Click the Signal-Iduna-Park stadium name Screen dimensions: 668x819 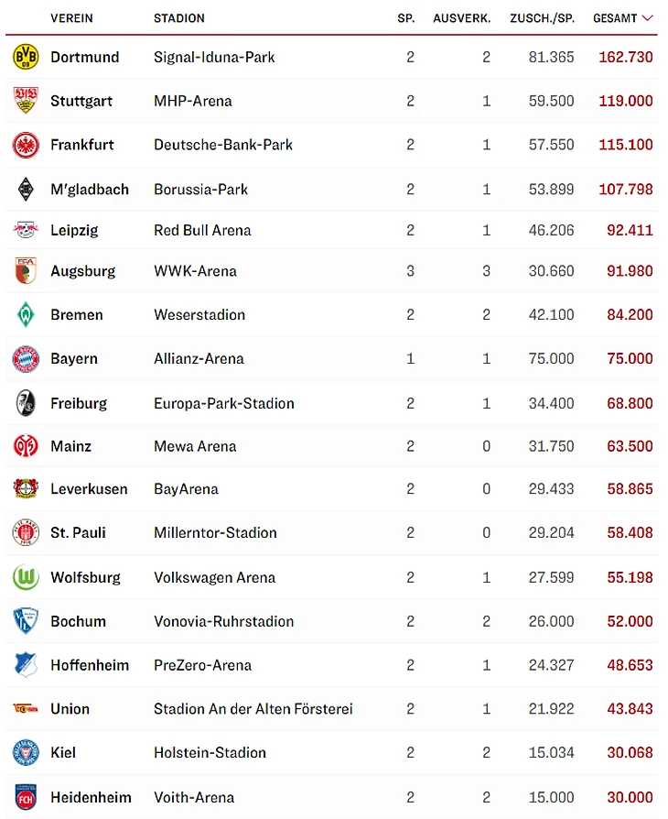[214, 57]
